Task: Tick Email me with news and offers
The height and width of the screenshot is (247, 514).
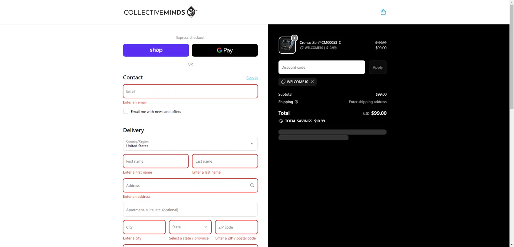Action: tap(126, 111)
